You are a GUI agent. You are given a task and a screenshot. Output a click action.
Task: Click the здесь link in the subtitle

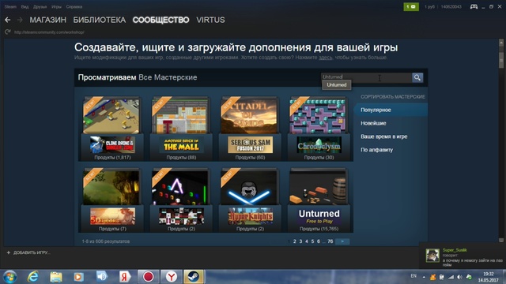325,58
